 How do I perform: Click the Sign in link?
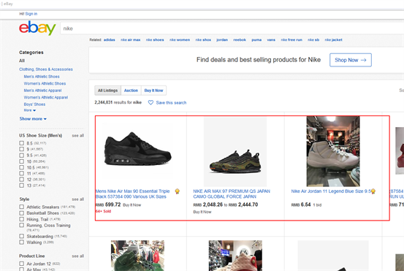coord(31,14)
